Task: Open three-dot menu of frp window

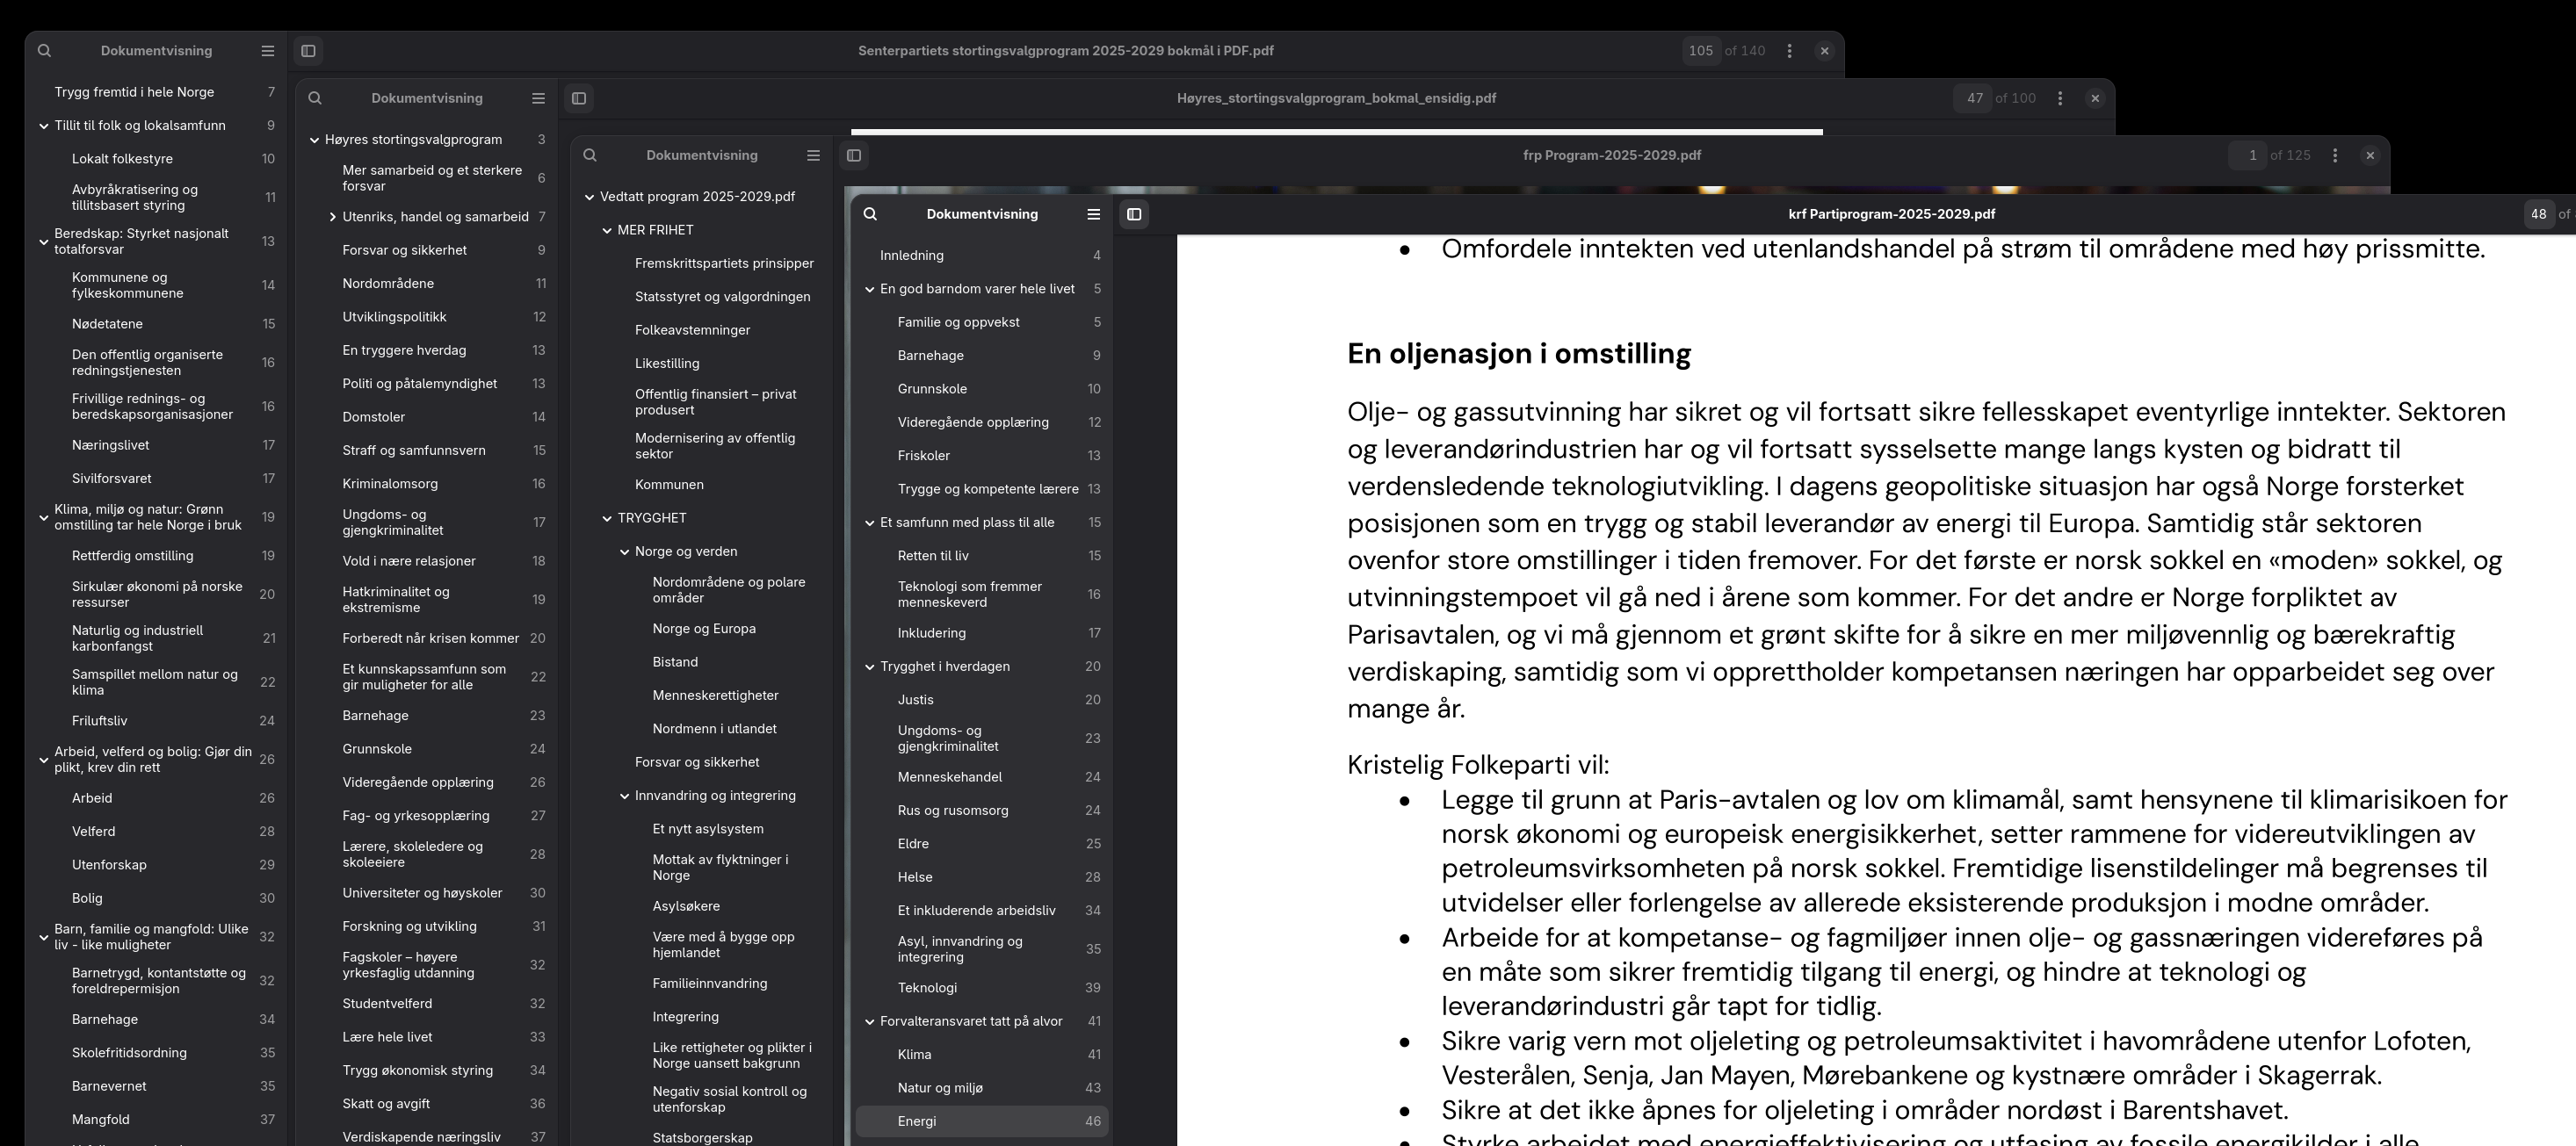Action: click(2335, 155)
